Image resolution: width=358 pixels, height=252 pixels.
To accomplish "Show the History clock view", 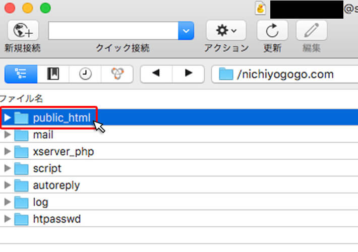I will pos(85,74).
